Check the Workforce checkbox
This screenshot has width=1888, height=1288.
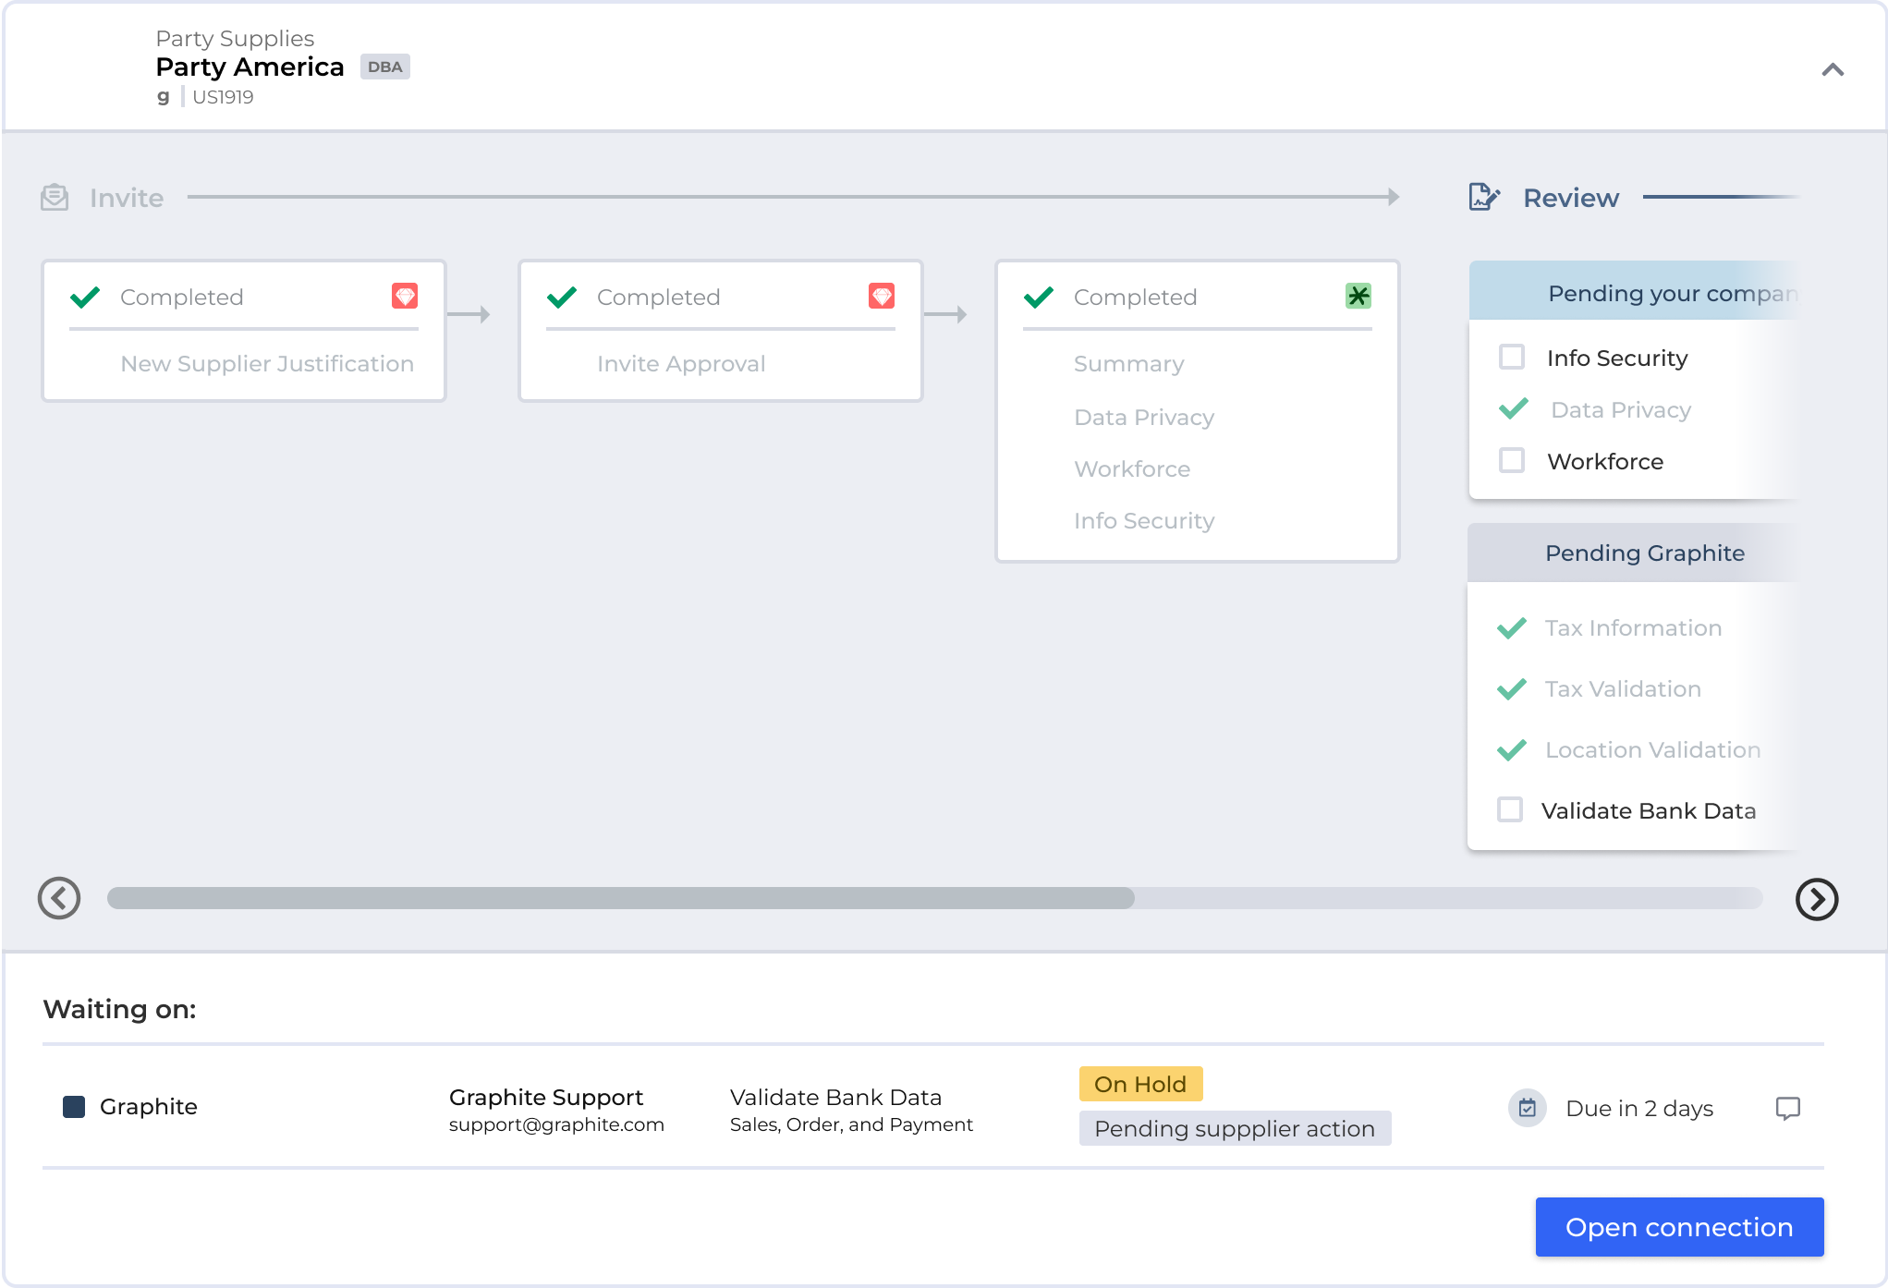pos(1512,460)
